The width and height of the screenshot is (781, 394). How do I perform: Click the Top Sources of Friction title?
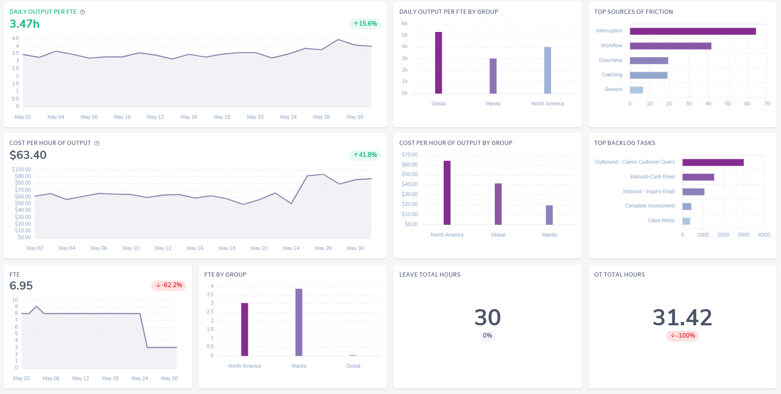pyautogui.click(x=634, y=12)
